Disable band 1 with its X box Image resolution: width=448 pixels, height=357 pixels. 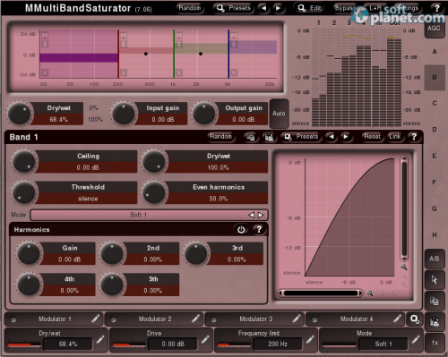pyautogui.click(x=45, y=72)
